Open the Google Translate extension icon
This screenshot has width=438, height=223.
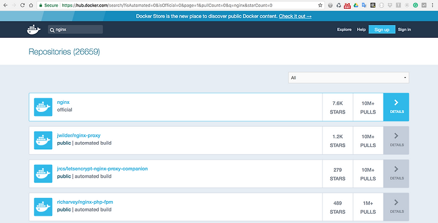coord(364,5)
